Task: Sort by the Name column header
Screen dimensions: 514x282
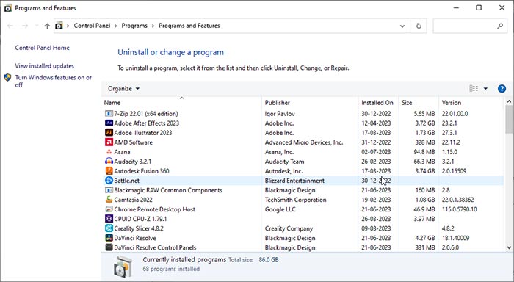Action: pos(112,102)
